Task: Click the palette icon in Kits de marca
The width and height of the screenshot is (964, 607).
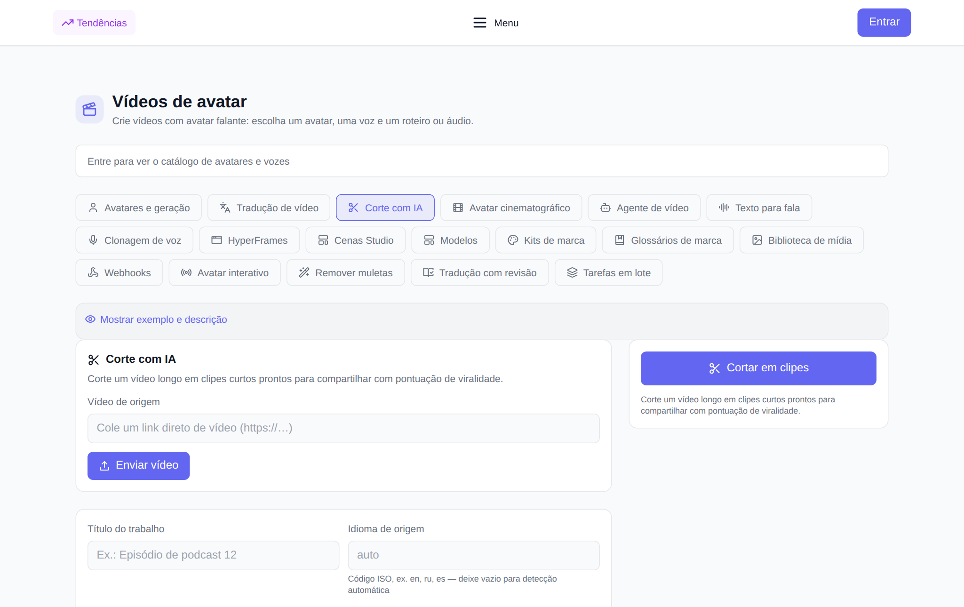Action: tap(513, 240)
